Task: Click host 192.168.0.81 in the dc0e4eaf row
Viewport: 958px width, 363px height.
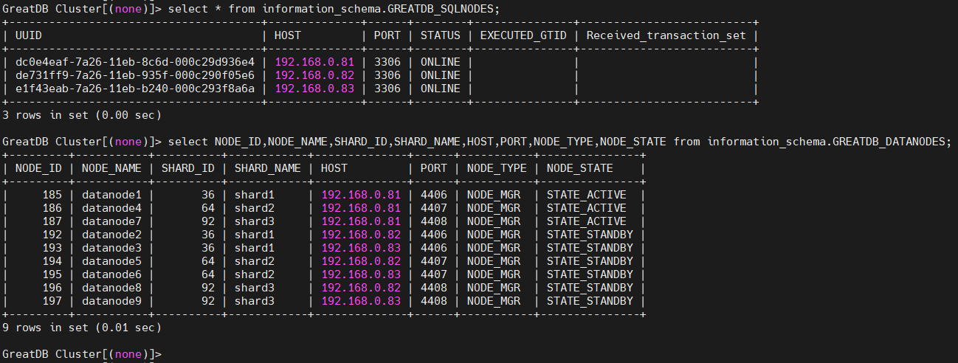Action: (314, 62)
